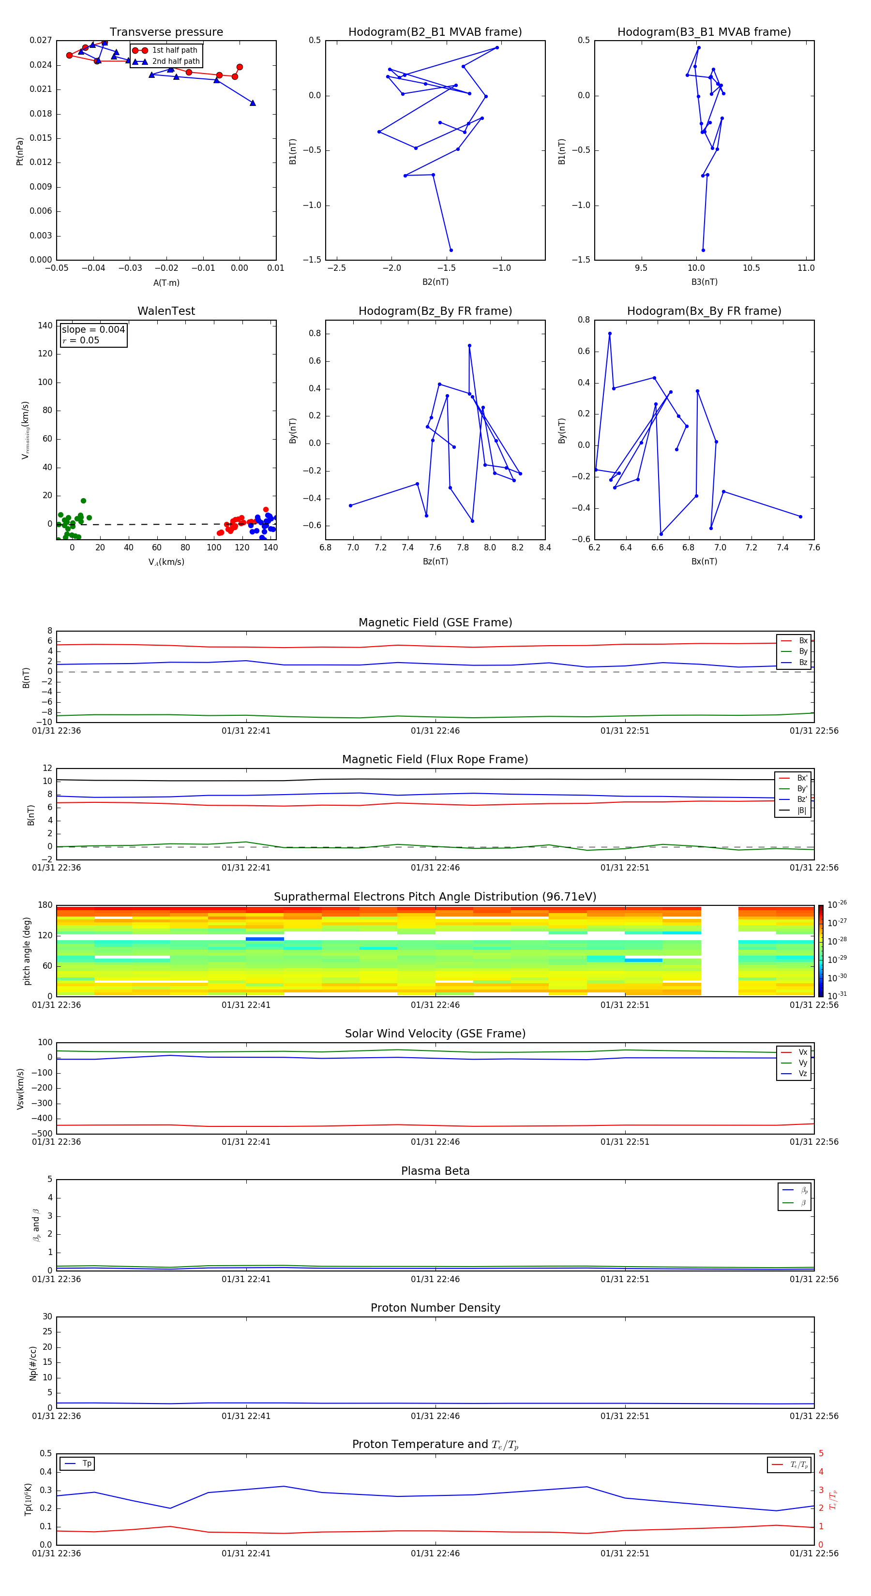Click the 'Transverse pressure' plot title
The width and height of the screenshot is (871, 1596).
tap(166, 32)
